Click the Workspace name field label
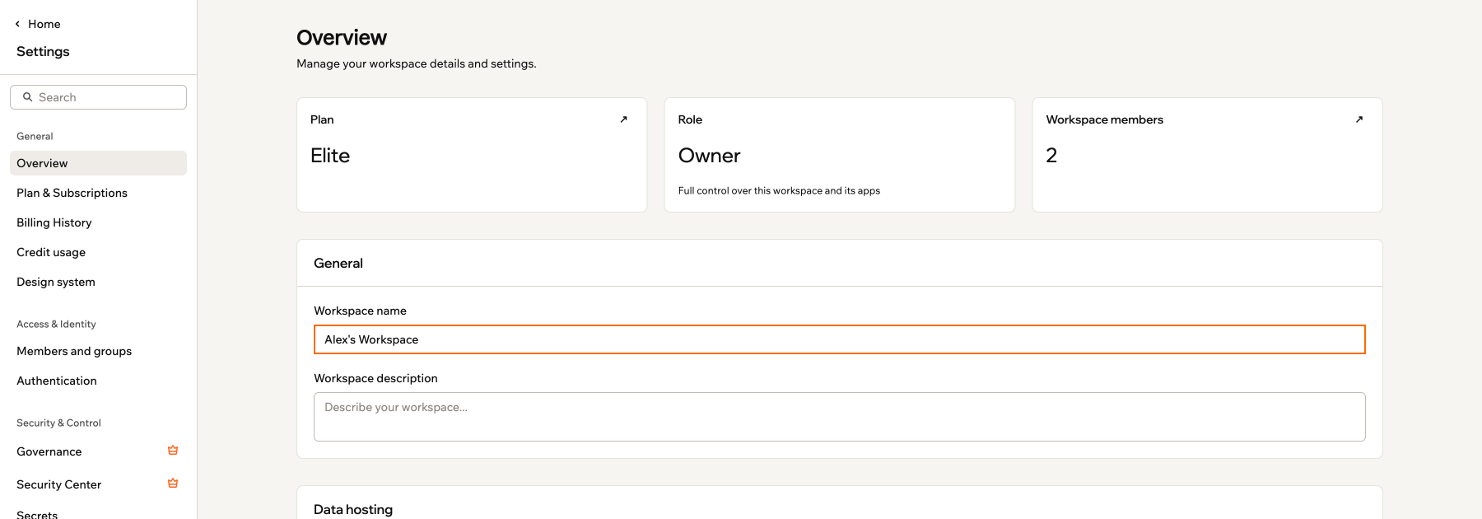The height and width of the screenshot is (519, 1482). click(360, 311)
